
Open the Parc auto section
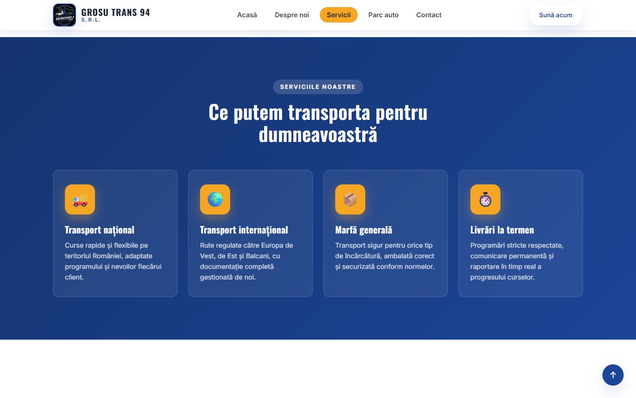tap(383, 15)
